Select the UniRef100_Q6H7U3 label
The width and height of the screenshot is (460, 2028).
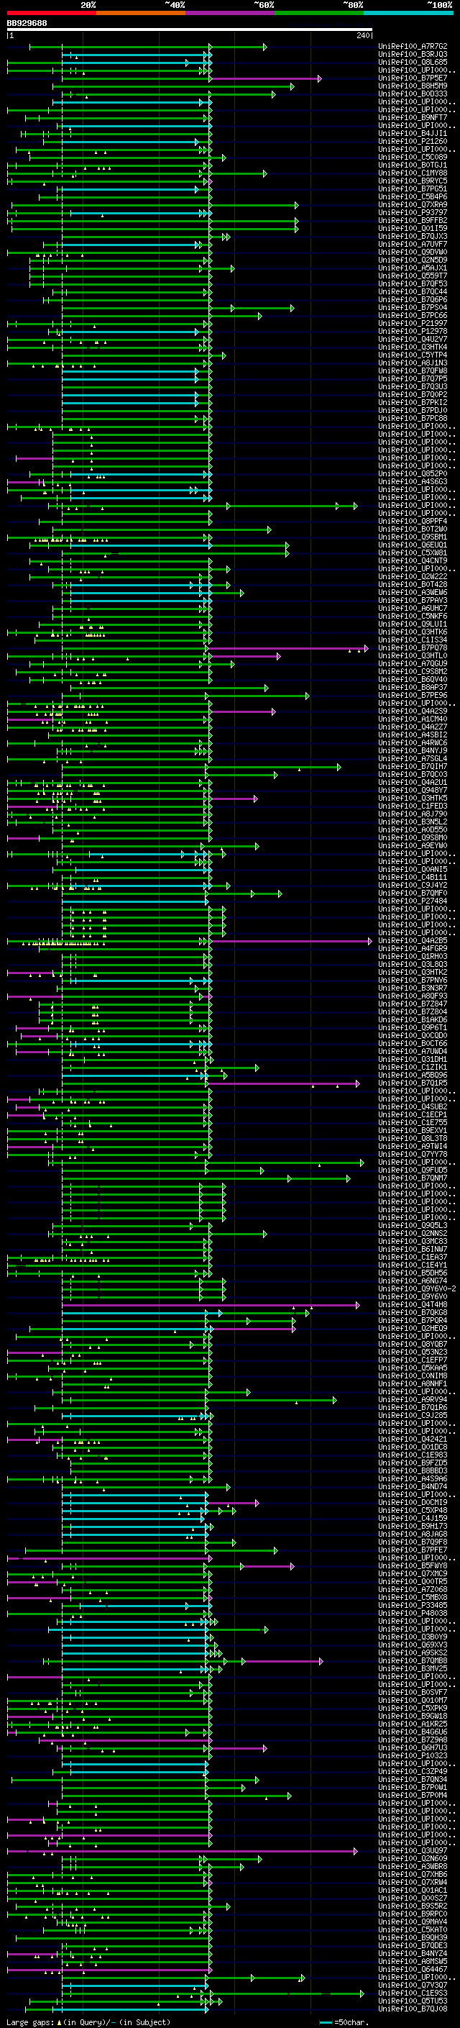(413, 1747)
